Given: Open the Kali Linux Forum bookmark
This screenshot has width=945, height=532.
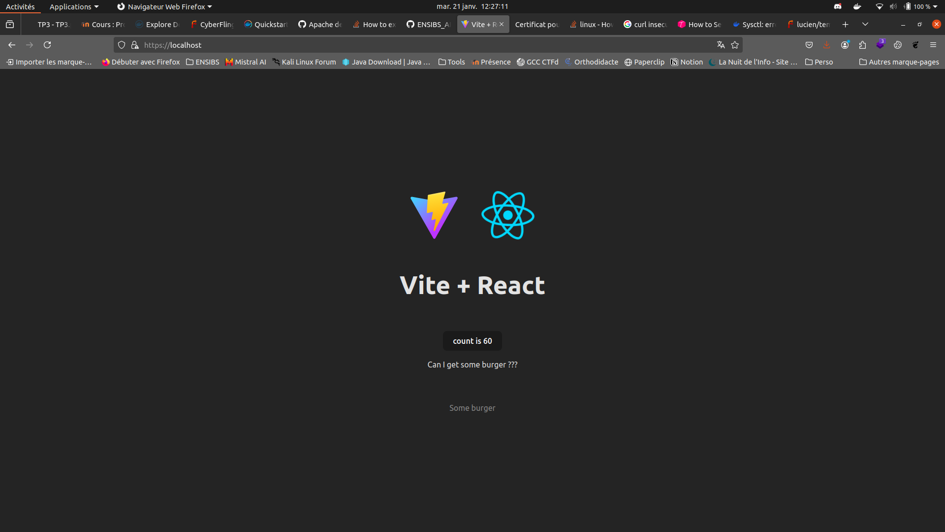Looking at the screenshot, I should click(304, 62).
